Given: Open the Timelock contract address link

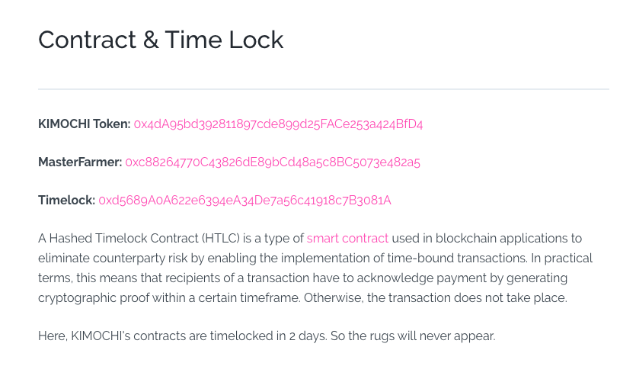Looking at the screenshot, I should pyautogui.click(x=244, y=200).
